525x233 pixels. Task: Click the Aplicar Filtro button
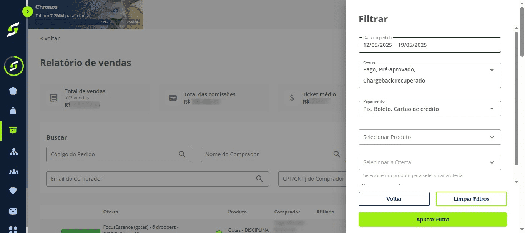[433, 220]
